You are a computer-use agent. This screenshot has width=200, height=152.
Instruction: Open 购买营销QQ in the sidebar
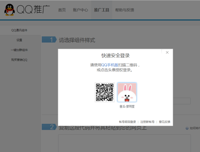click(x=19, y=60)
